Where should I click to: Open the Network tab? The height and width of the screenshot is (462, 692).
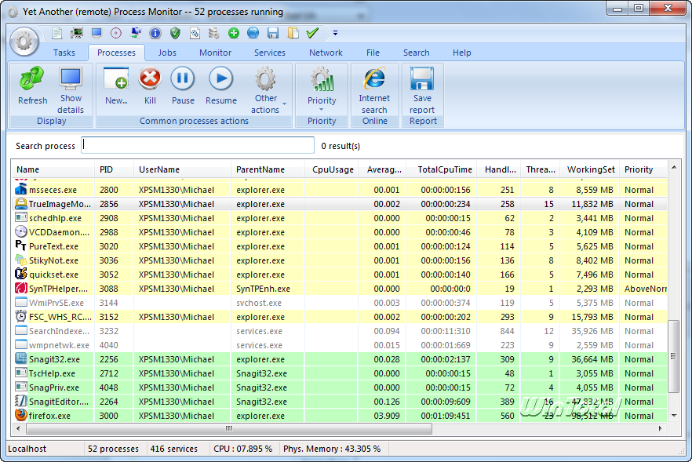click(x=326, y=53)
